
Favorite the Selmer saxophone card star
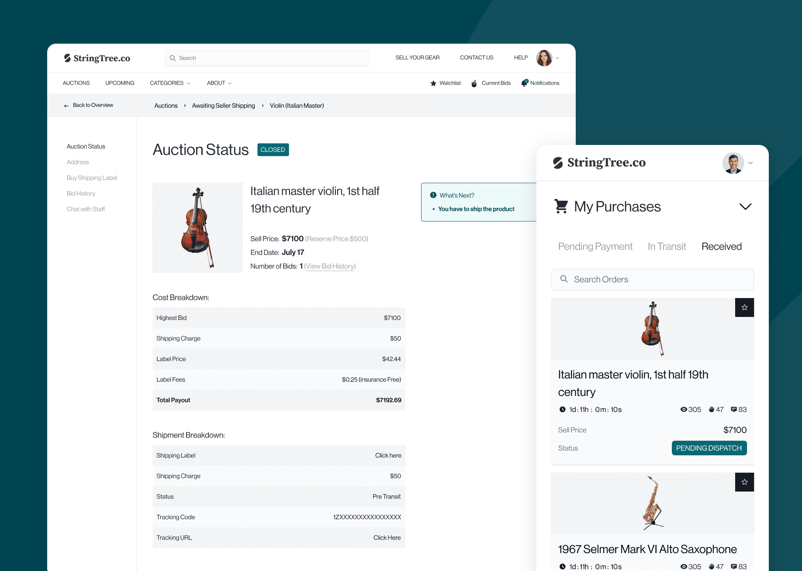744,482
